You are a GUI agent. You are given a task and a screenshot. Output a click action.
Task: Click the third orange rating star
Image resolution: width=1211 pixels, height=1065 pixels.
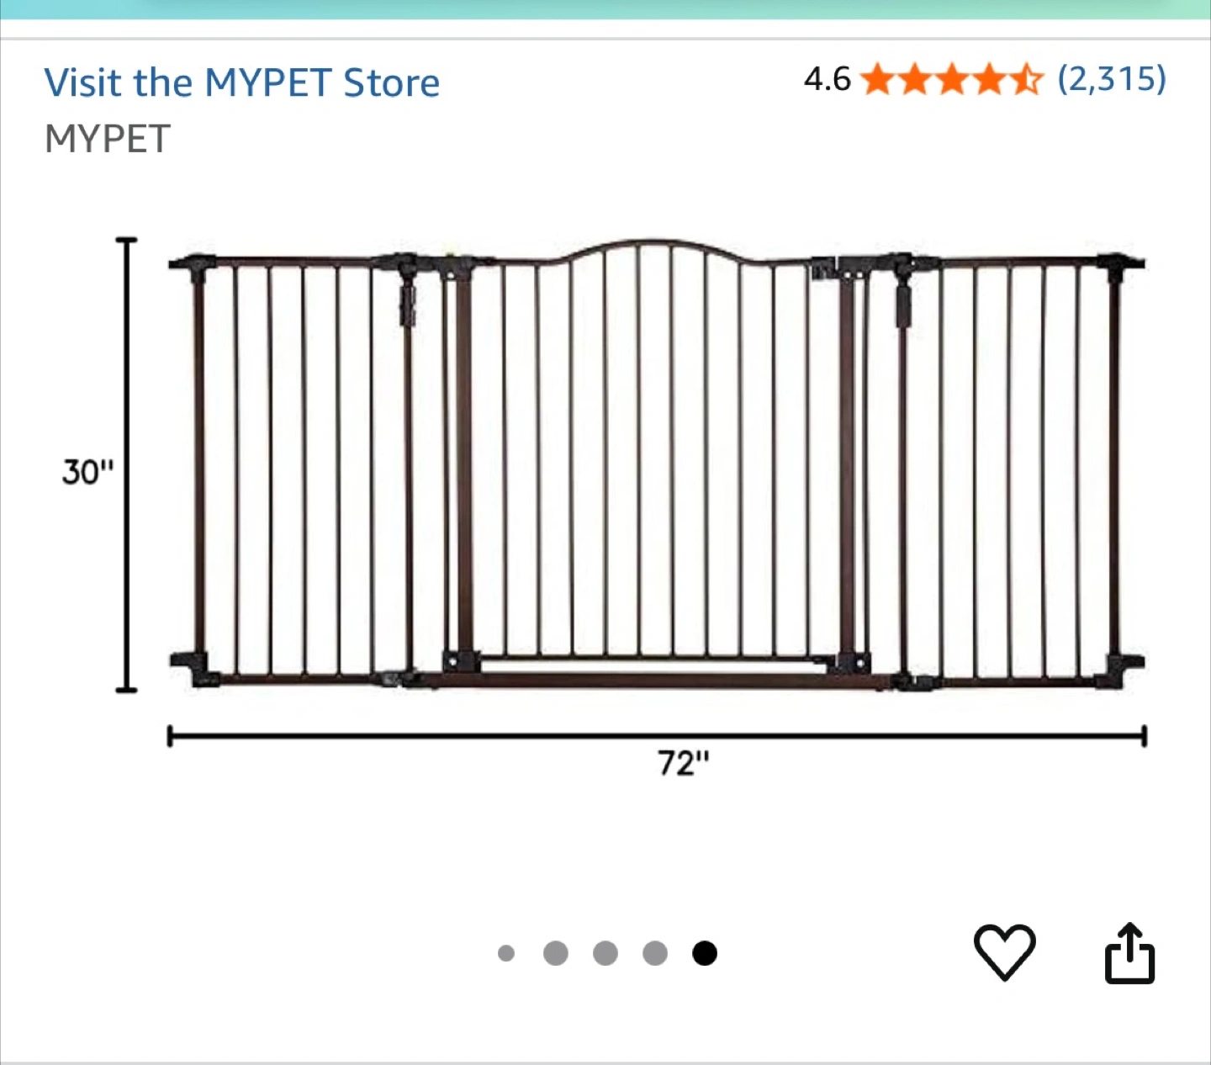coord(952,80)
